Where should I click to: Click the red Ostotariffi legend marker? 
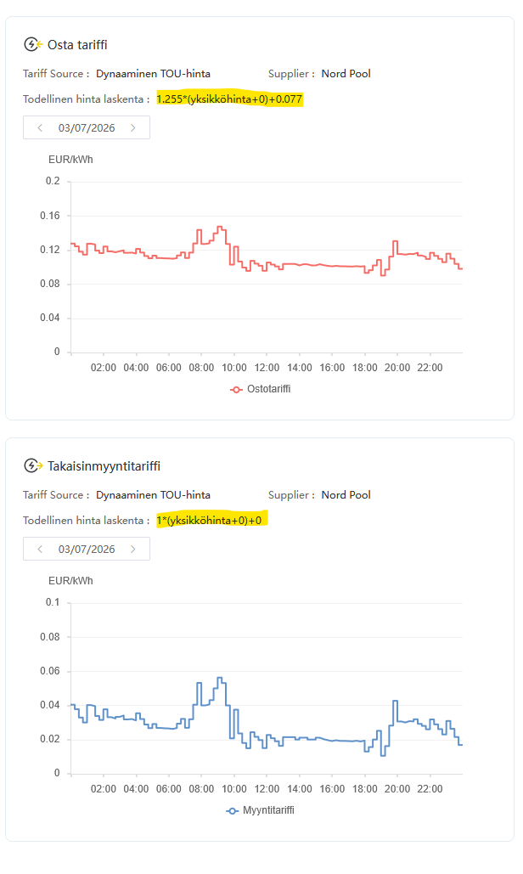pos(236,390)
